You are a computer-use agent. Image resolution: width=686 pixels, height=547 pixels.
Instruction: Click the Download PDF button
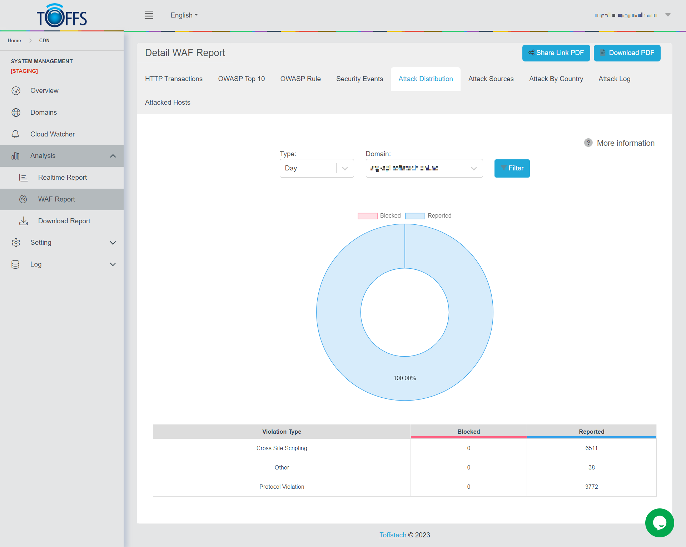pyautogui.click(x=627, y=53)
